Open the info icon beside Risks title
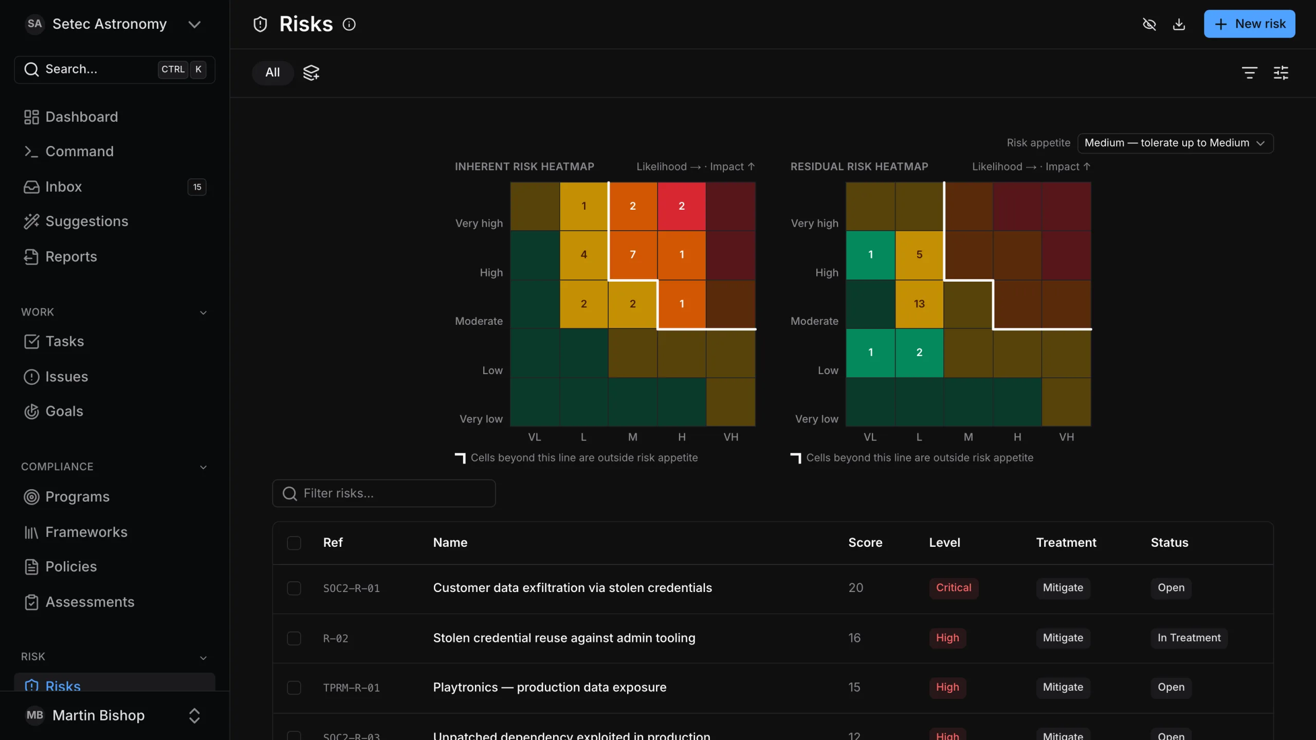Image resolution: width=1316 pixels, height=740 pixels. (349, 24)
